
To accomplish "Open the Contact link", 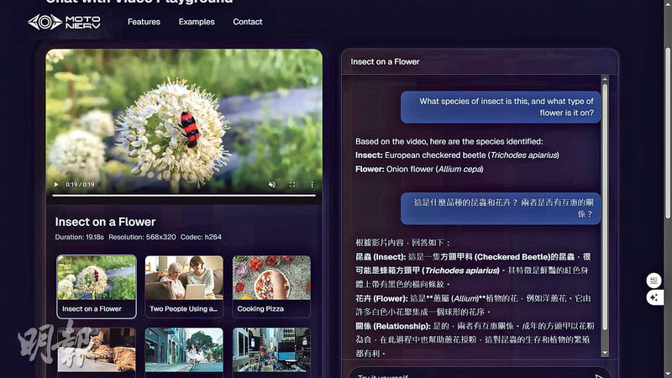I will click(248, 22).
